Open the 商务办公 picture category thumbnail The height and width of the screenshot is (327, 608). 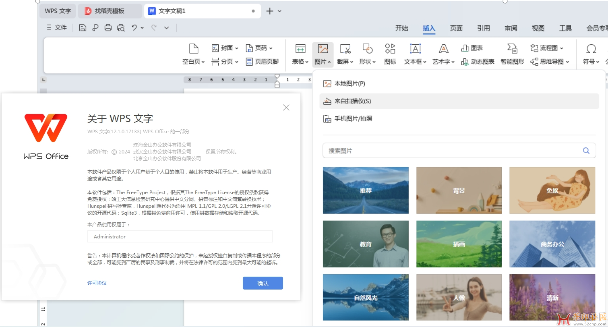click(x=552, y=244)
